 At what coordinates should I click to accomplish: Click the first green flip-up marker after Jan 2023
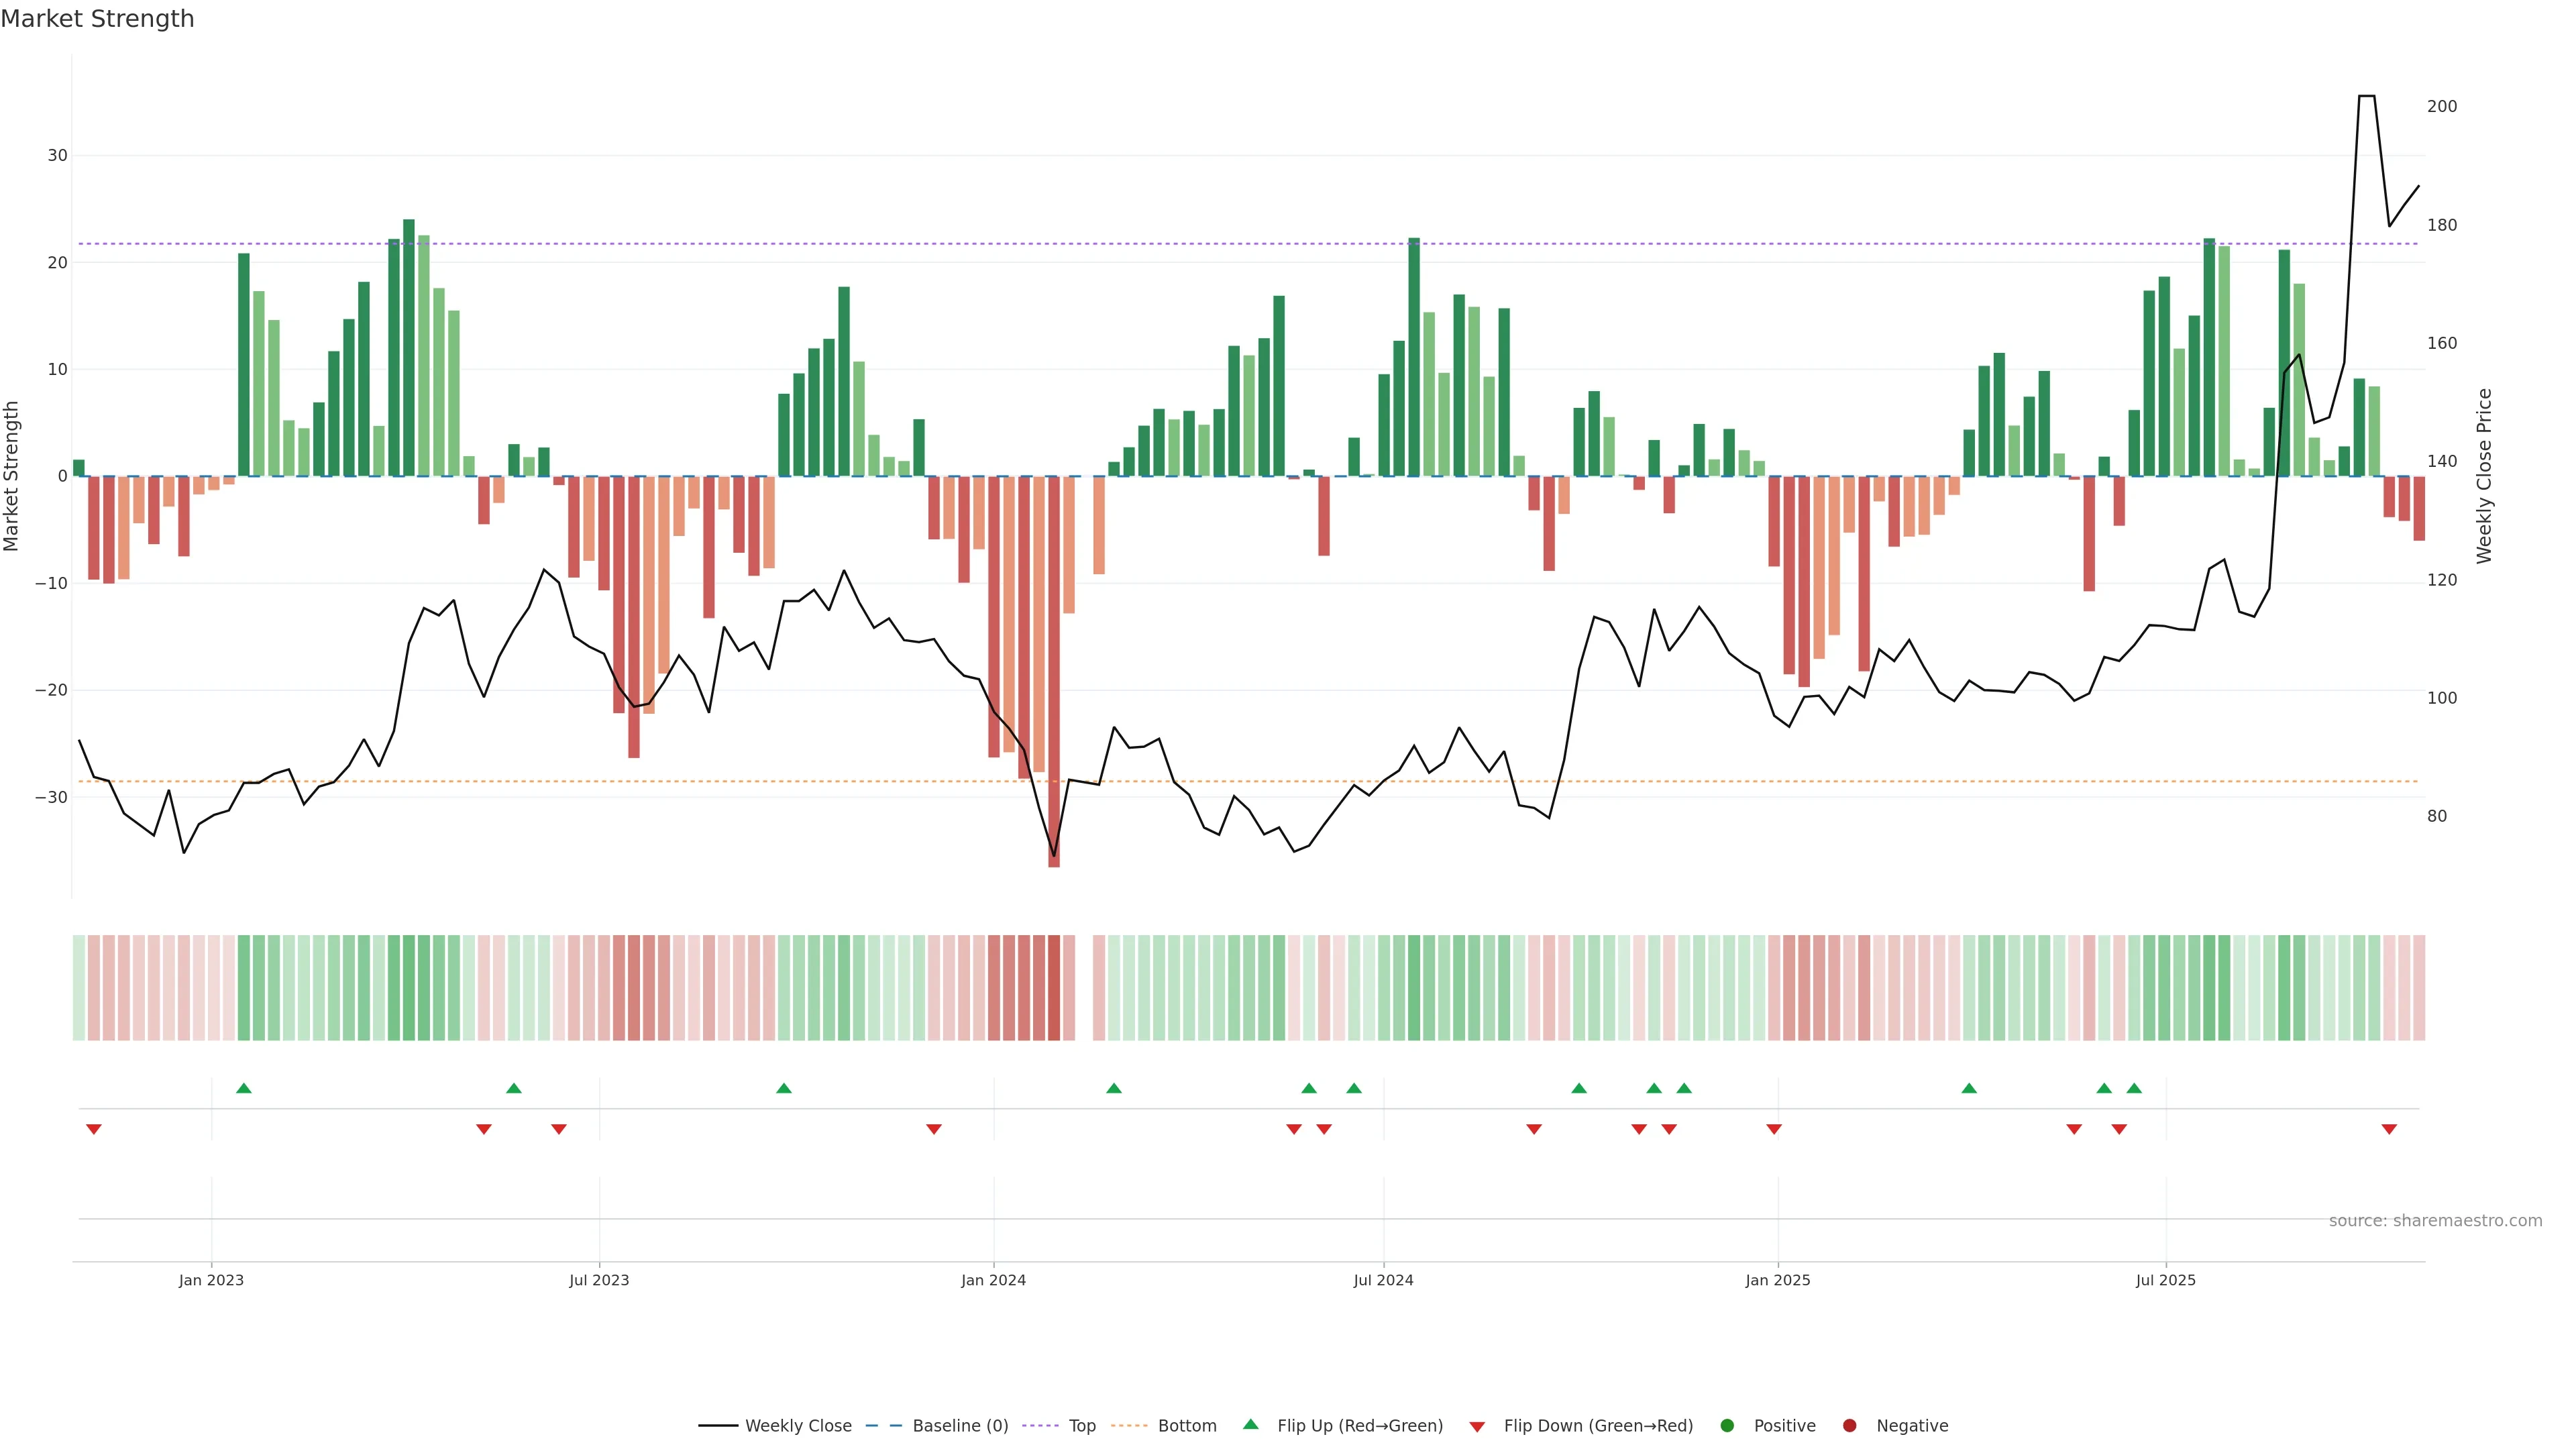(x=244, y=1088)
